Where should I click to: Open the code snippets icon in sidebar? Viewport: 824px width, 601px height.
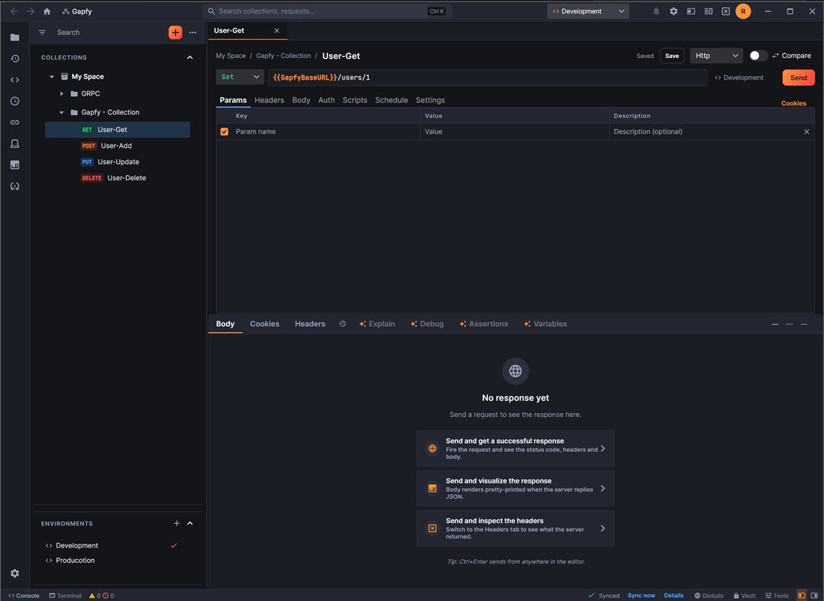pyautogui.click(x=15, y=80)
